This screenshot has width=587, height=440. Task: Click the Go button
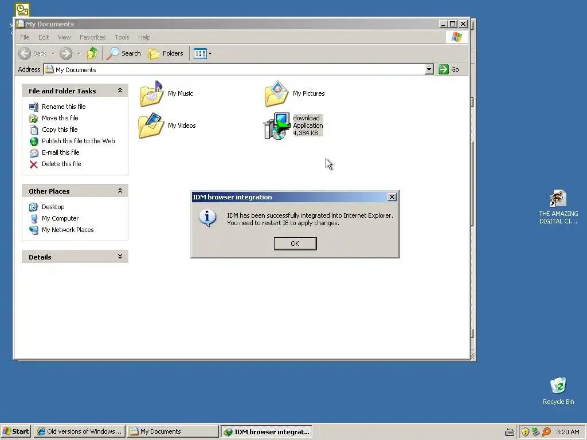point(449,69)
